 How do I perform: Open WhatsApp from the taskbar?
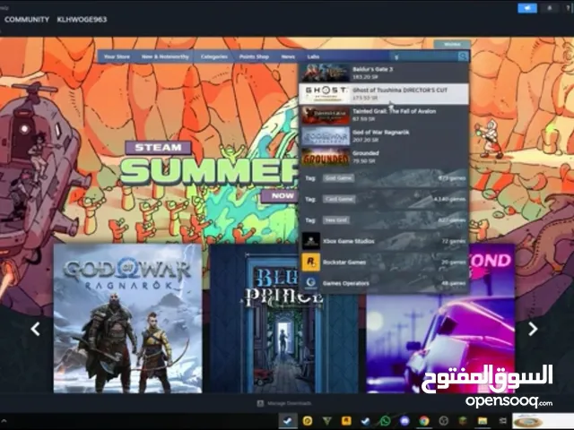(x=385, y=421)
